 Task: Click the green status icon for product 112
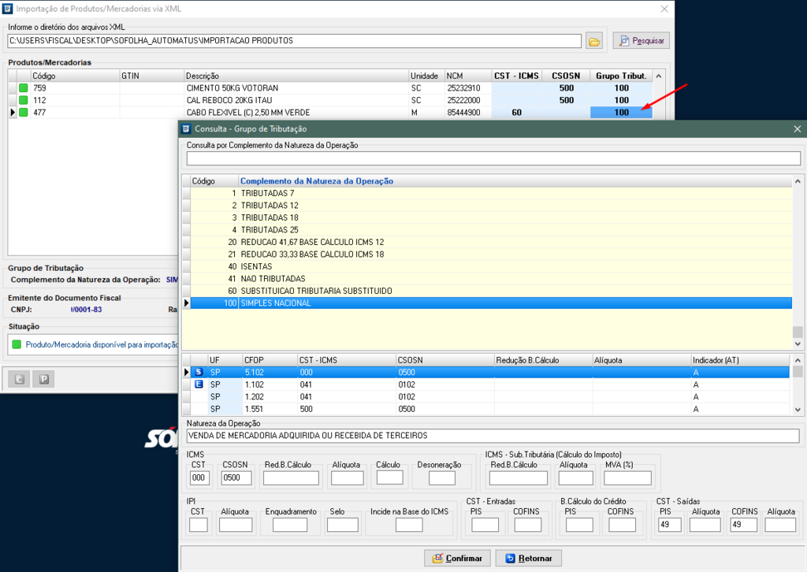[24, 100]
